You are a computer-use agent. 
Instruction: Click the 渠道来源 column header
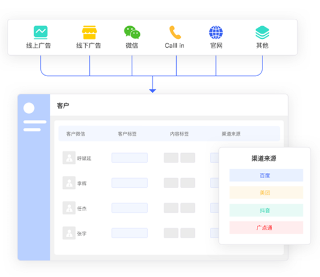pyautogui.click(x=231, y=134)
